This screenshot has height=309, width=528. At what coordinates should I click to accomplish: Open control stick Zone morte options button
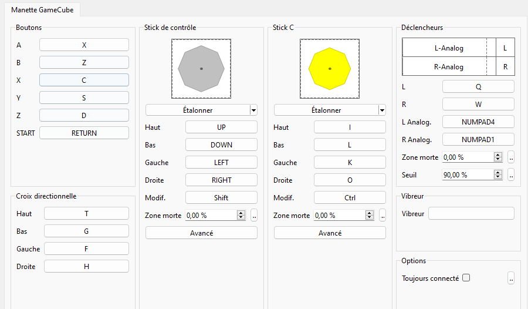pyautogui.click(x=254, y=215)
